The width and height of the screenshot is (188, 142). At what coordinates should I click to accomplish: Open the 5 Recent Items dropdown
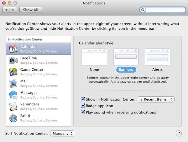pos(156,99)
